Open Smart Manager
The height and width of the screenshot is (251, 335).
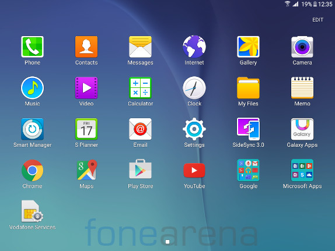pos(32,129)
